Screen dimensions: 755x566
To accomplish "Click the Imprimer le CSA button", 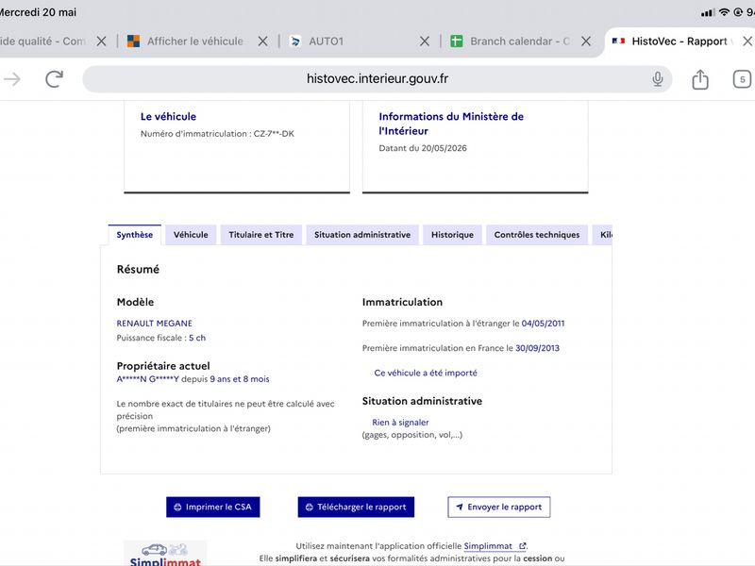I will pos(213,508).
